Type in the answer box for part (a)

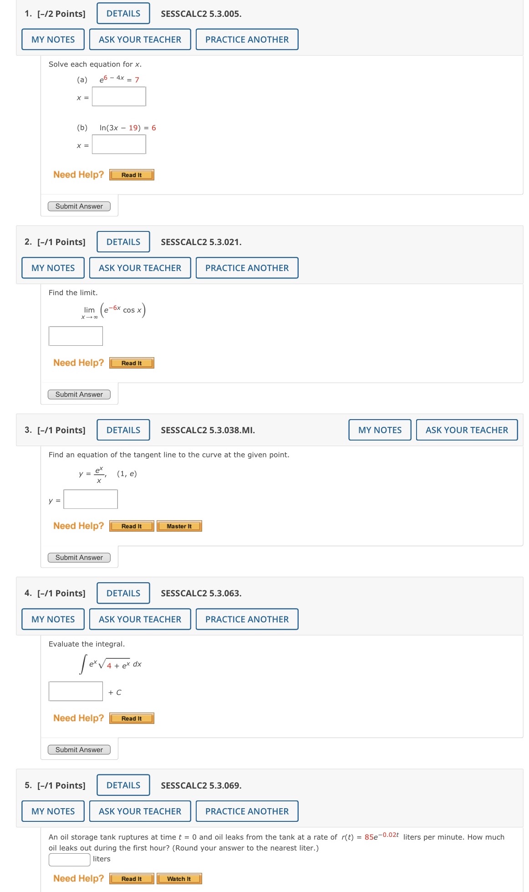tap(118, 97)
